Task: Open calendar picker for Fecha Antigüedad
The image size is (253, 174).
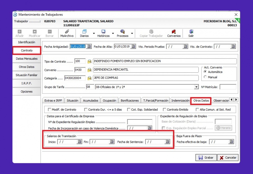Action: pos(89,46)
